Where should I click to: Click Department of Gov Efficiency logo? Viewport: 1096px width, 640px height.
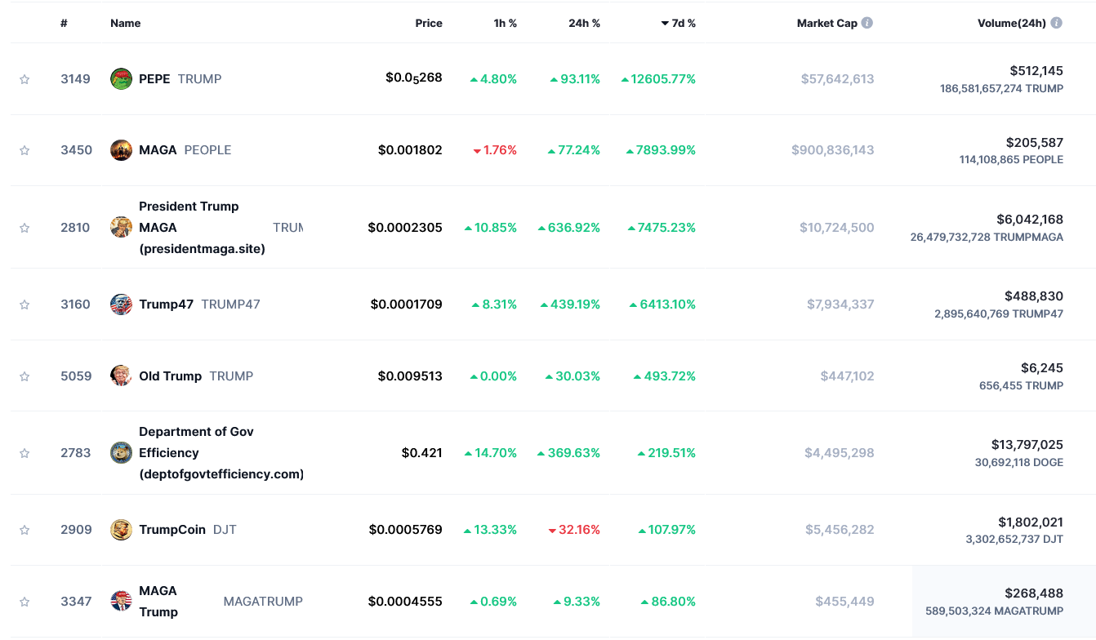[121, 453]
